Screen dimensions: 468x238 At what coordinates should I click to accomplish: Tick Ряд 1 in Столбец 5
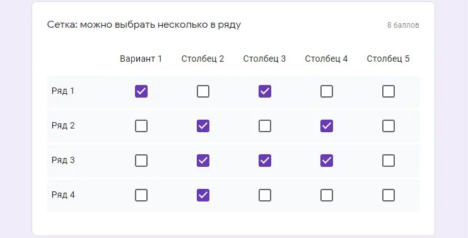coord(389,91)
